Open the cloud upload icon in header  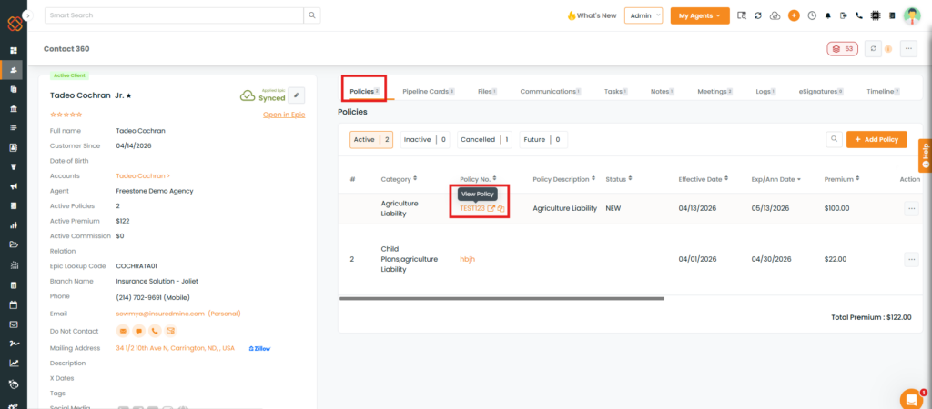tap(775, 15)
